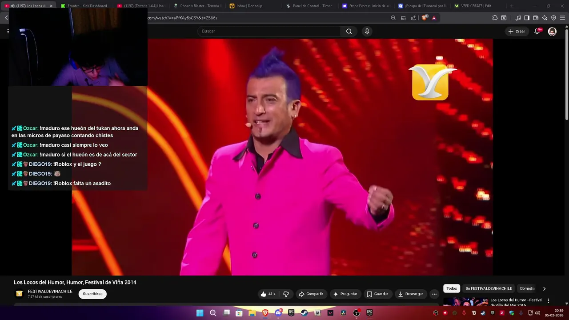
Task: Click the Crear create button
Action: [517, 31]
